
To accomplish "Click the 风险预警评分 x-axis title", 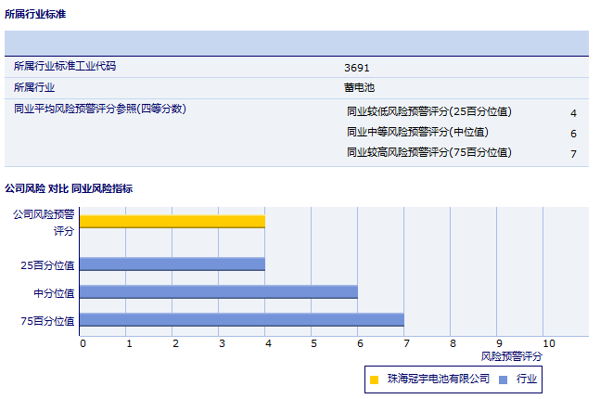I will tap(512, 356).
